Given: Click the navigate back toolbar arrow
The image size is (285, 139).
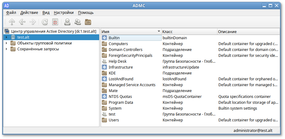Looking at the screenshot, I should (x=22, y=22).
